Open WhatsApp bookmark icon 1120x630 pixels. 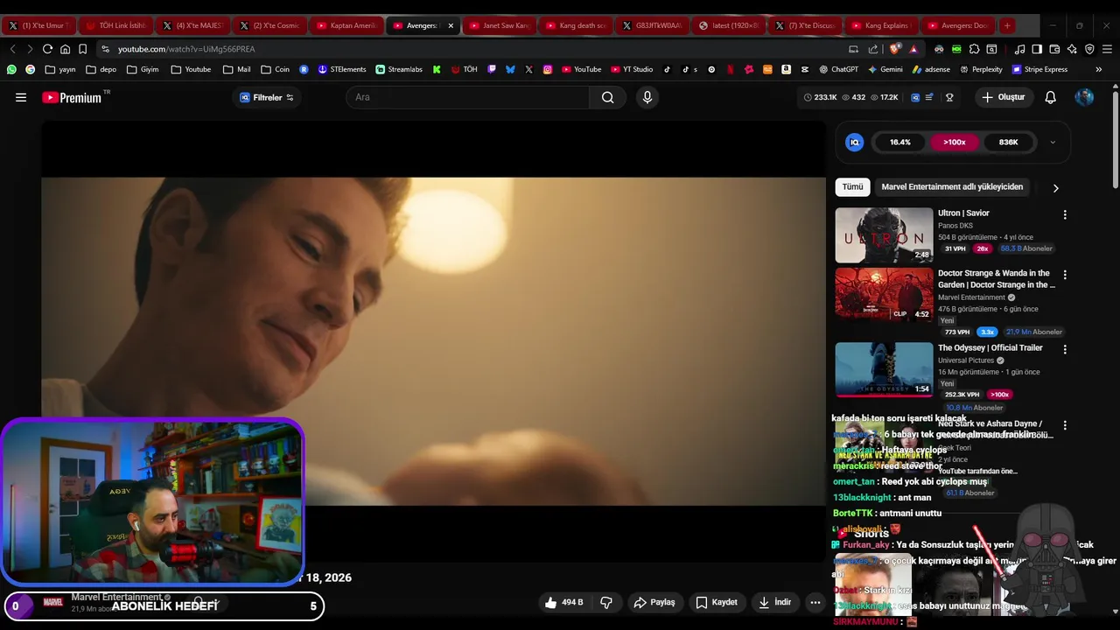[x=11, y=69]
